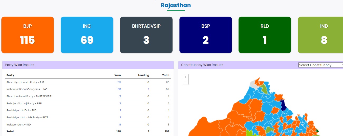The height and width of the screenshot is (136, 343).
Task: Select 'Rashtriya Lok Dal - RLD' text
Action: click(x=21, y=110)
